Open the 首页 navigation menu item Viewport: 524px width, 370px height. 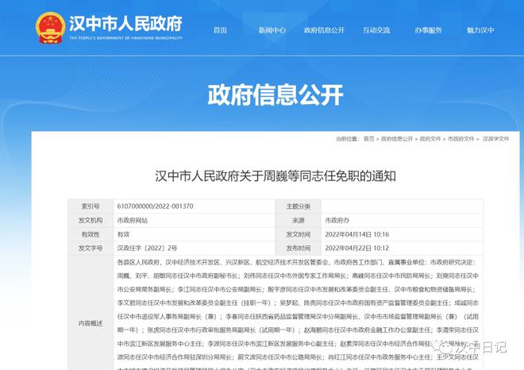pyautogui.click(x=220, y=30)
